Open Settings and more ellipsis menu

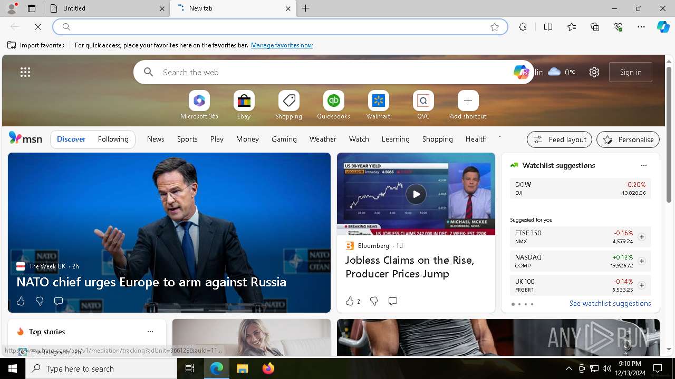tap(641, 27)
